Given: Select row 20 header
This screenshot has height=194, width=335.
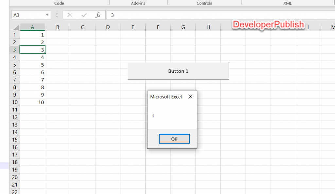Looking at the screenshot, I should tap(15, 177).
